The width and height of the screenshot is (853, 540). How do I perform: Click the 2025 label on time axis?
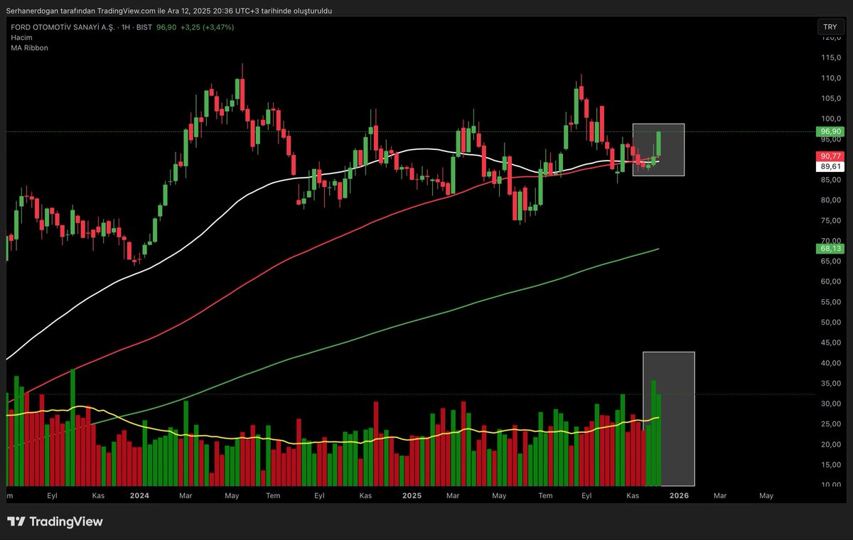pos(411,495)
